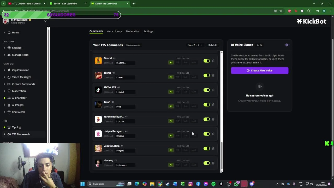Play the Vegeta Latino voice preview icon
Viewport: 334px width, 188px height.
click(x=122, y=146)
